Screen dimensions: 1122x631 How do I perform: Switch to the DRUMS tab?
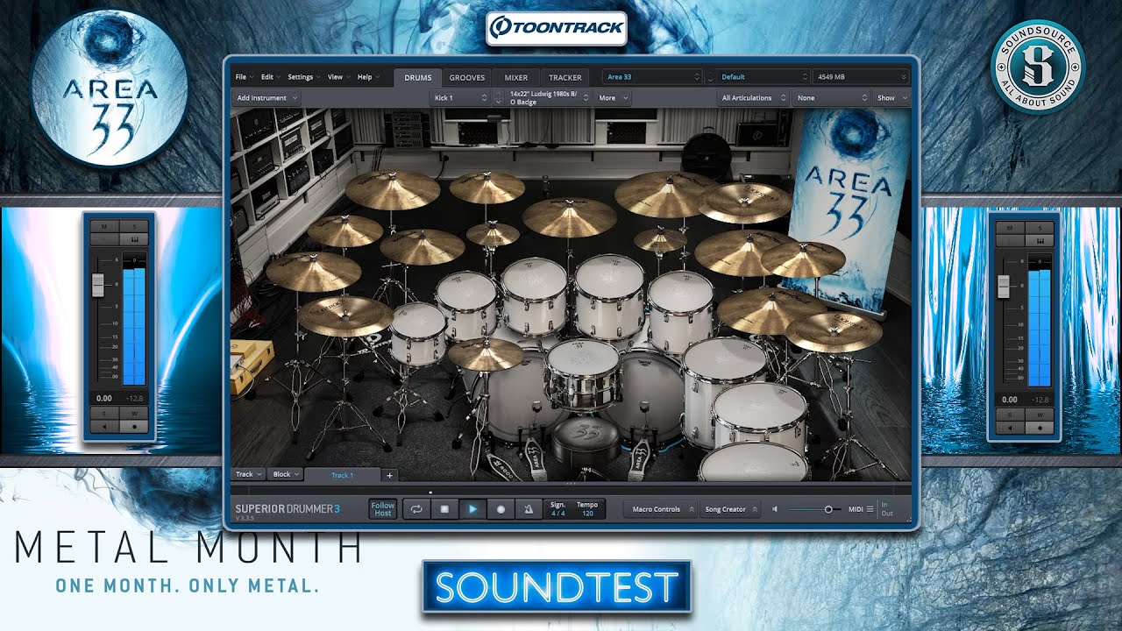[x=418, y=78]
